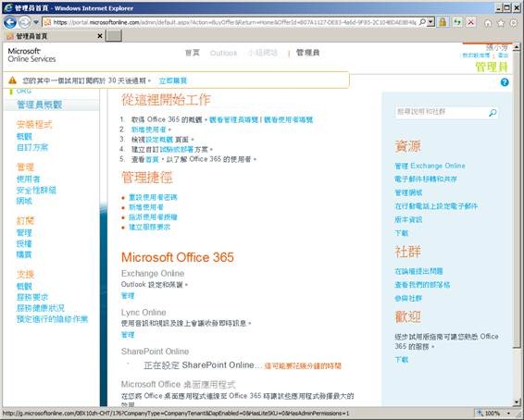Open 服務要求 in the sidebar
524x420 pixels.
(x=32, y=297)
